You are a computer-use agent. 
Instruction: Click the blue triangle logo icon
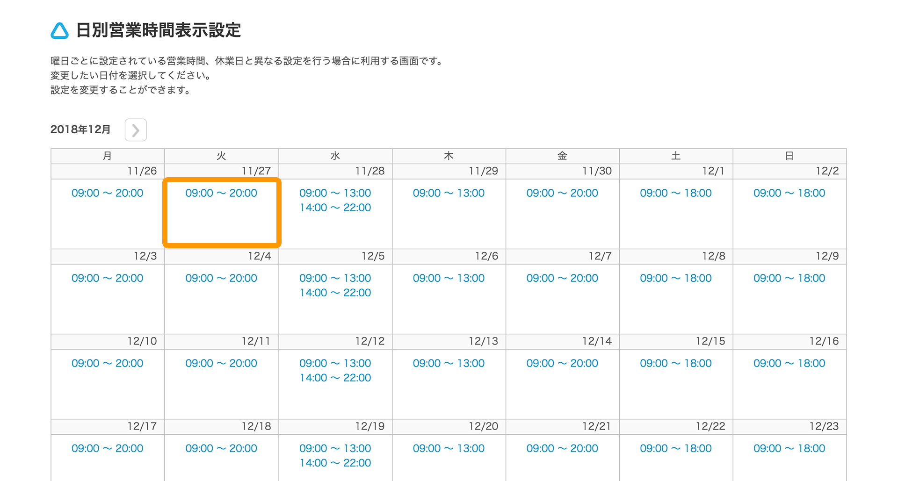point(59,31)
